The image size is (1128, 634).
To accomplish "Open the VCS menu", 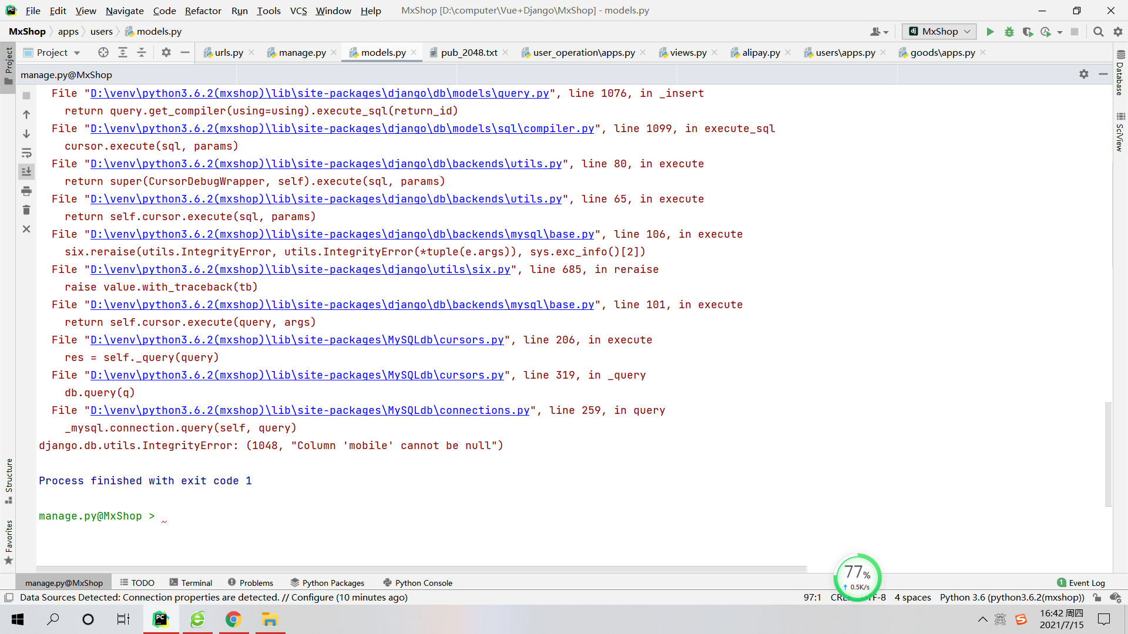I will tap(298, 11).
